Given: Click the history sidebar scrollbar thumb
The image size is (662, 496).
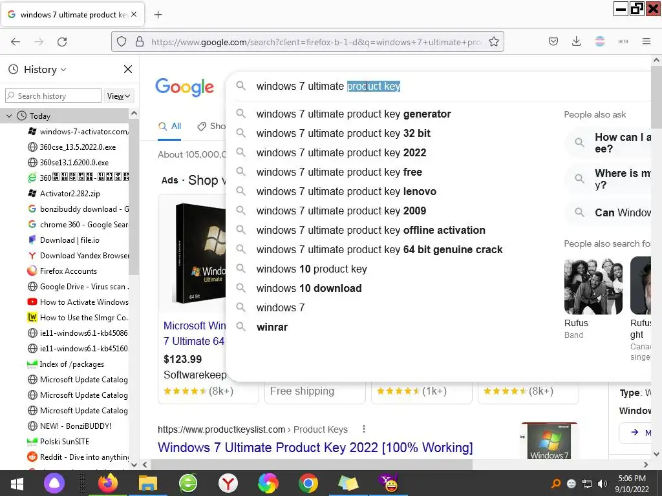Looking at the screenshot, I should point(133,196).
